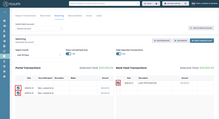
Task: Click the Nojumi logo
Action: [x=11, y=4]
